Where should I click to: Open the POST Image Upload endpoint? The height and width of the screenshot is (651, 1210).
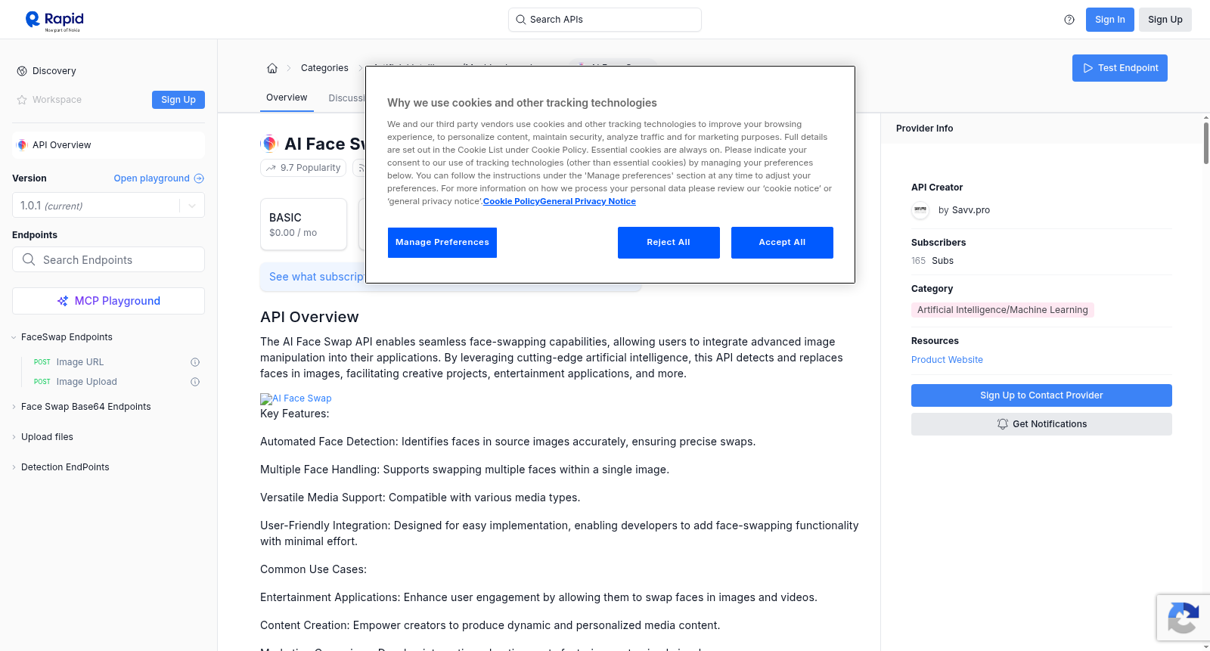[x=86, y=382]
